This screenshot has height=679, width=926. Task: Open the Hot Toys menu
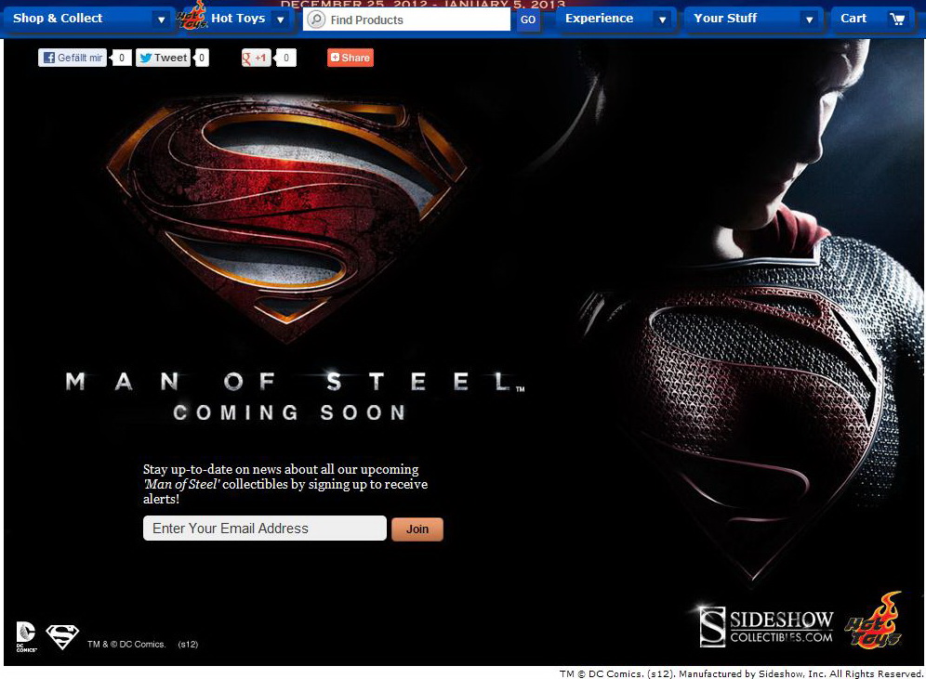(x=238, y=19)
